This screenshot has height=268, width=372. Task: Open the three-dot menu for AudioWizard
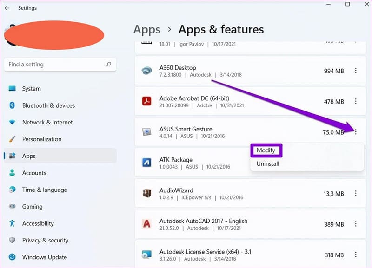pos(356,193)
